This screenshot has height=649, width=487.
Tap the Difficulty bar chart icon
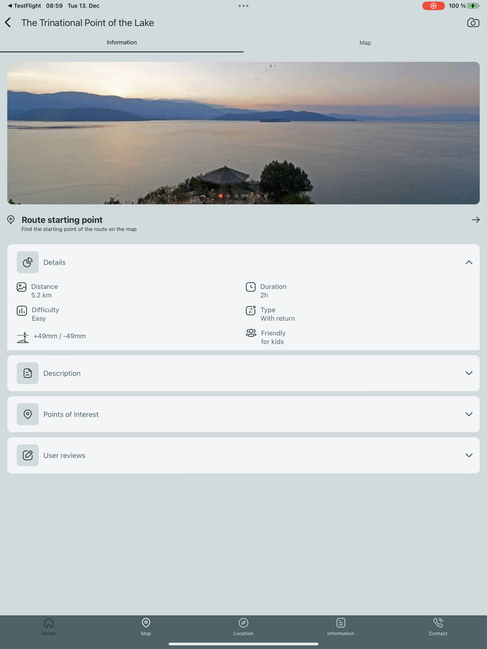[x=22, y=311]
